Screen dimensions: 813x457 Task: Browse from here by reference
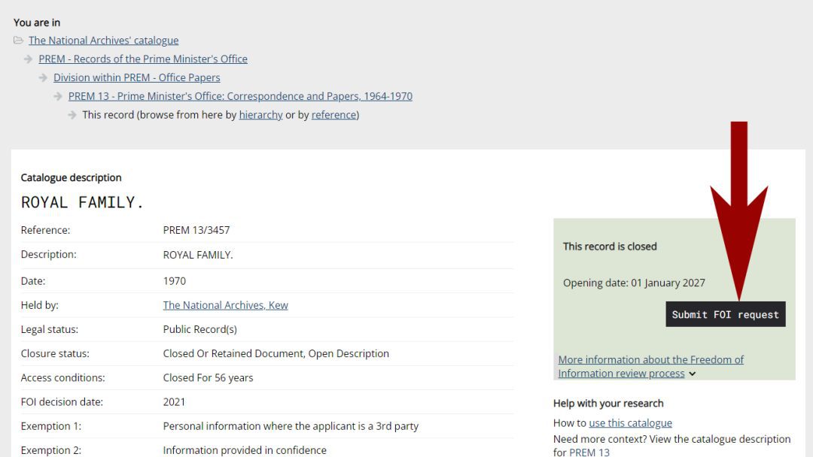[x=333, y=115]
